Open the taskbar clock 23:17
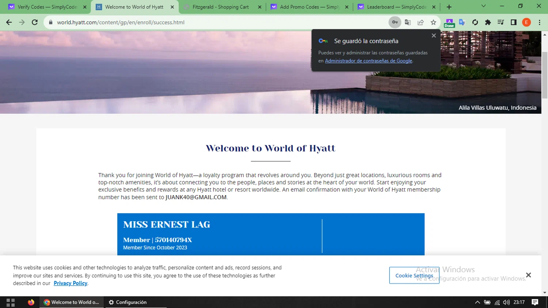Image resolution: width=548 pixels, height=308 pixels. 519,302
